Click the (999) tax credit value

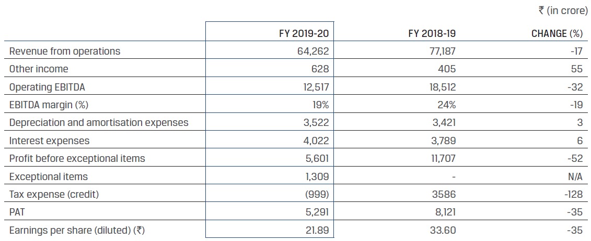point(317,194)
